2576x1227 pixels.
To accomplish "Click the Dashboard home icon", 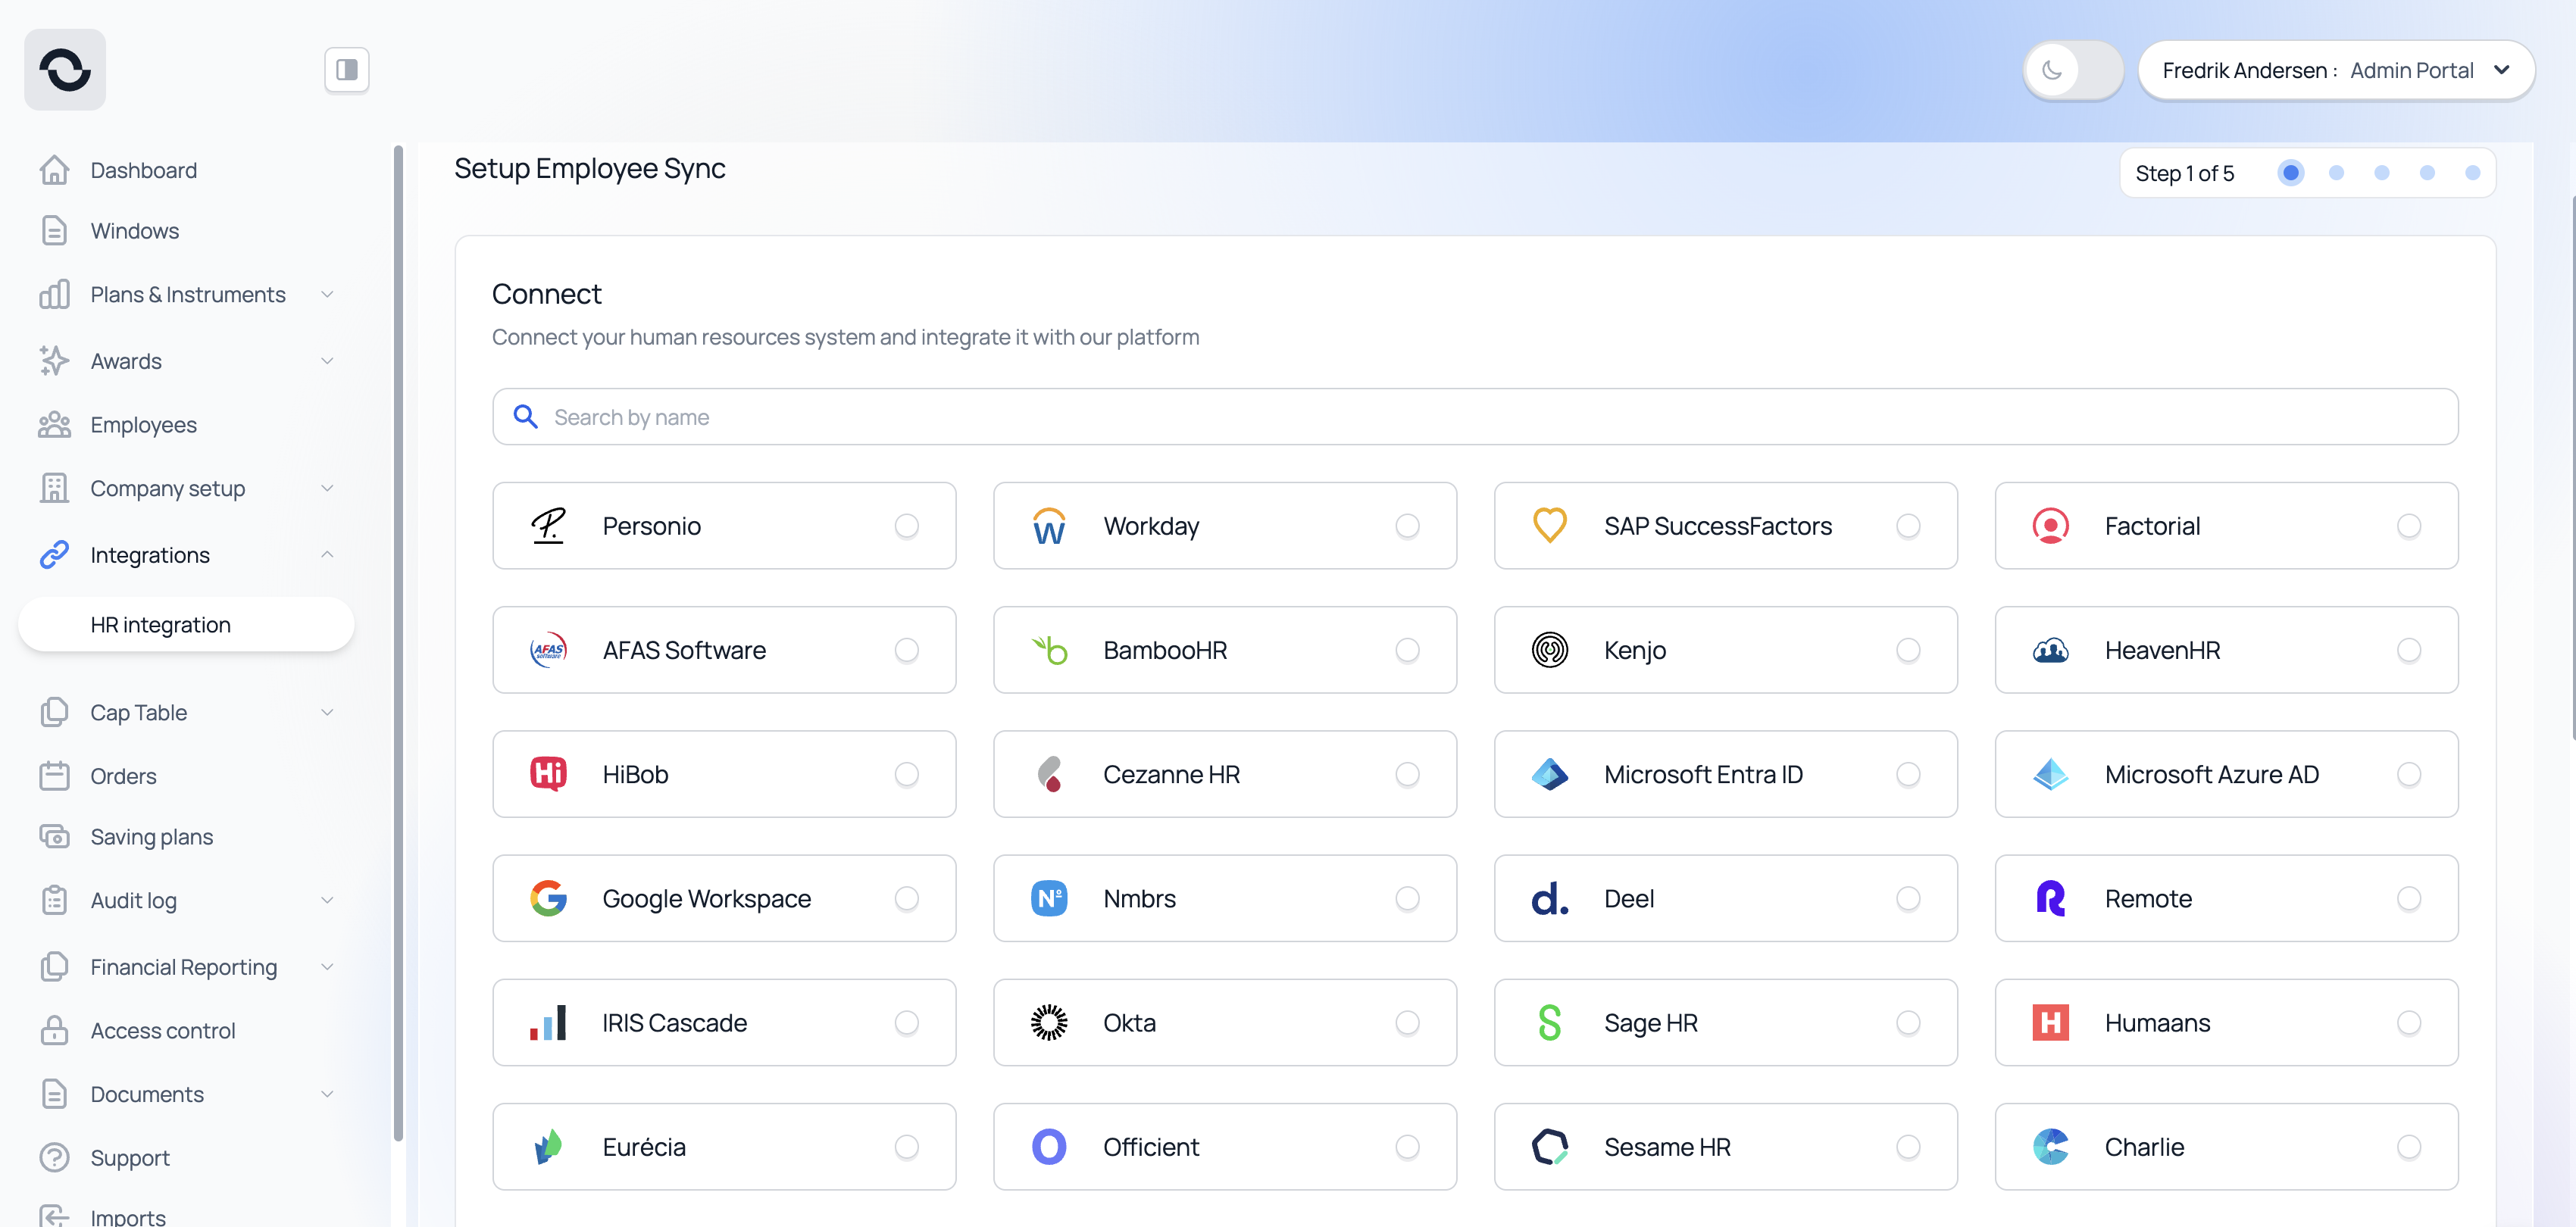I will click(54, 170).
